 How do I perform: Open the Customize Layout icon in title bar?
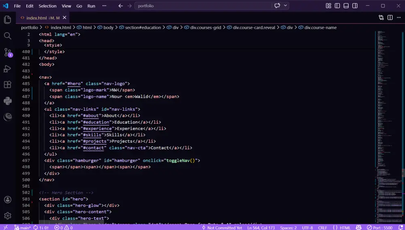[x=328, y=6]
